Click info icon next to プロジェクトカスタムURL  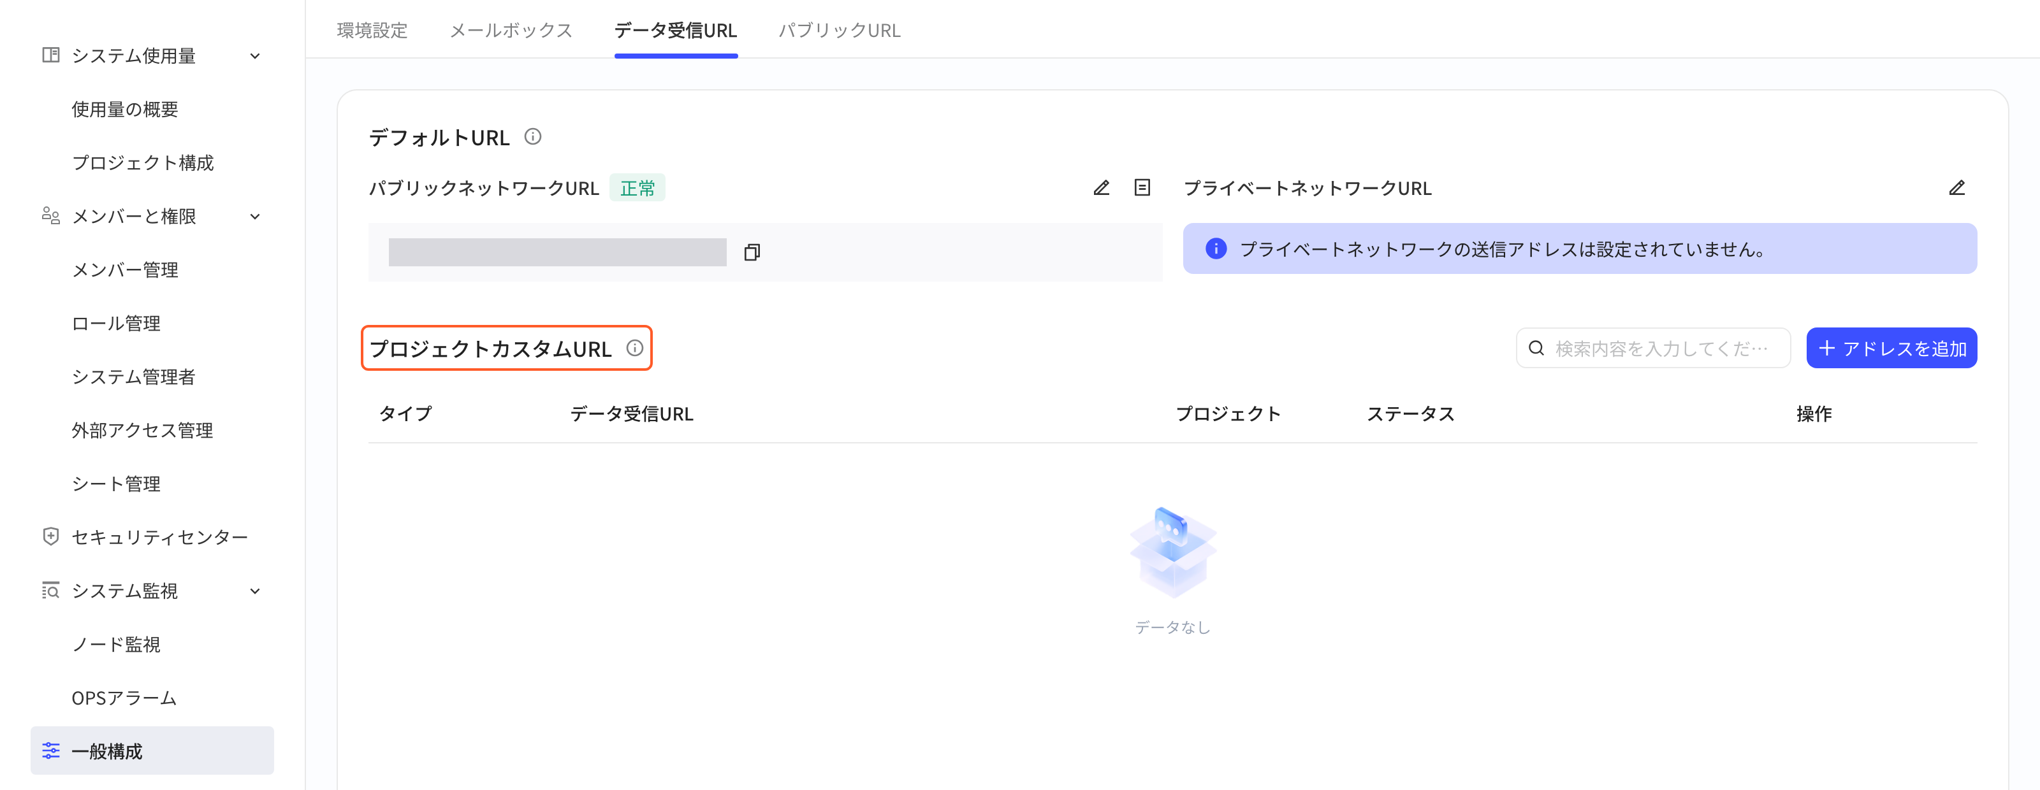635,348
